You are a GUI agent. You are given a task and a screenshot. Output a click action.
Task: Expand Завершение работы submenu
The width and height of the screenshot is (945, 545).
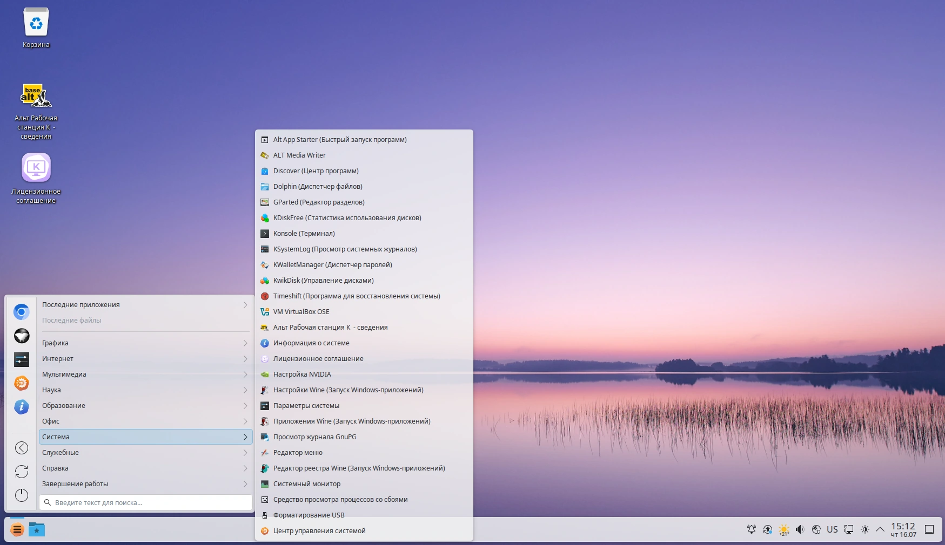point(146,484)
